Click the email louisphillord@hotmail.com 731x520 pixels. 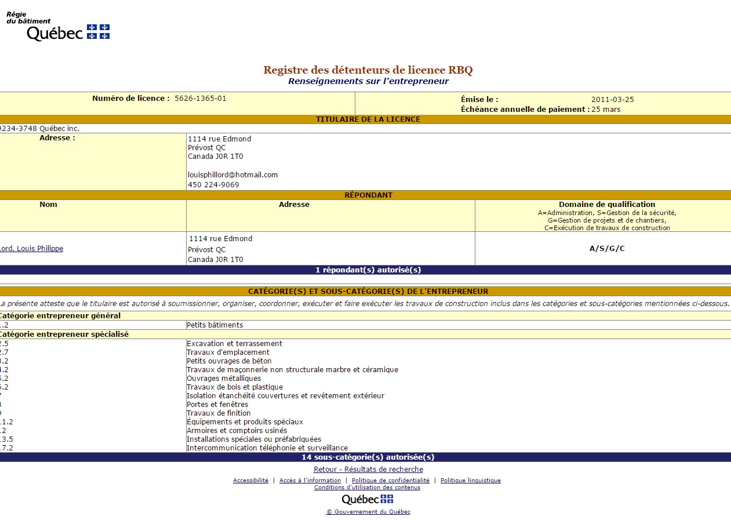coord(233,175)
